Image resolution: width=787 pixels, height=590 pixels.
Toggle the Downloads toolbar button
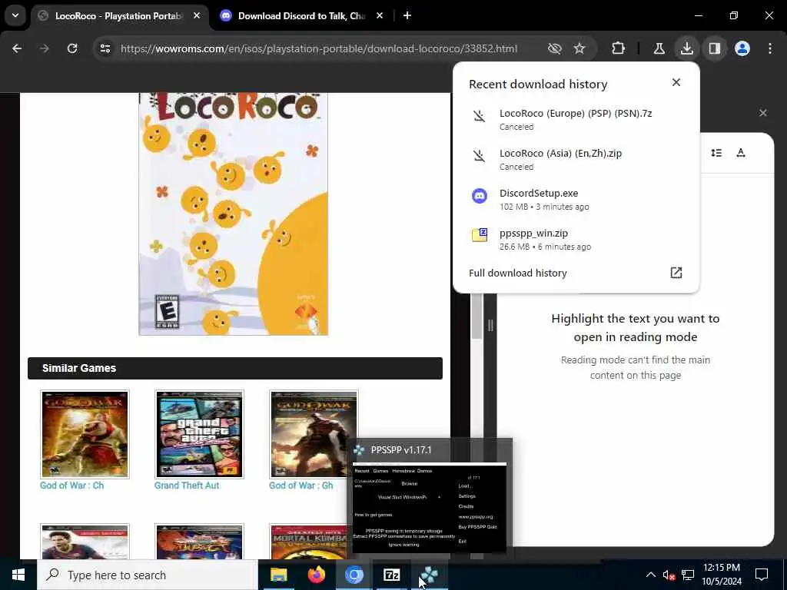click(x=686, y=48)
